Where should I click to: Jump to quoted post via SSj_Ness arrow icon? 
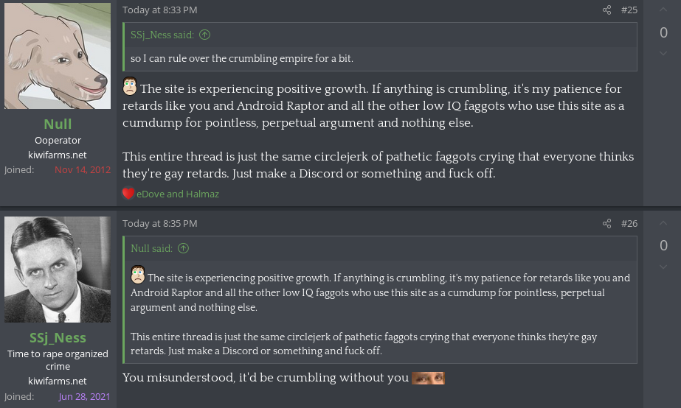[x=204, y=35]
